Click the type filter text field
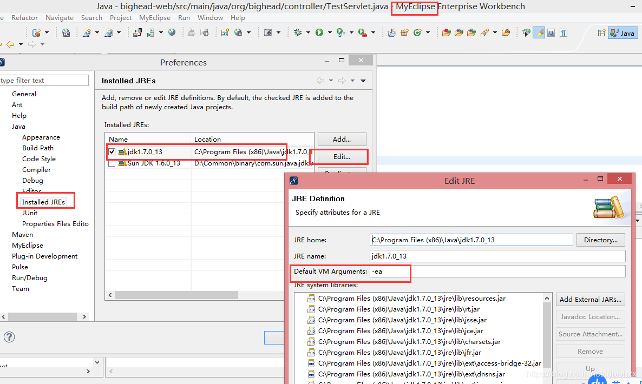This screenshot has width=642, height=384. click(x=43, y=80)
